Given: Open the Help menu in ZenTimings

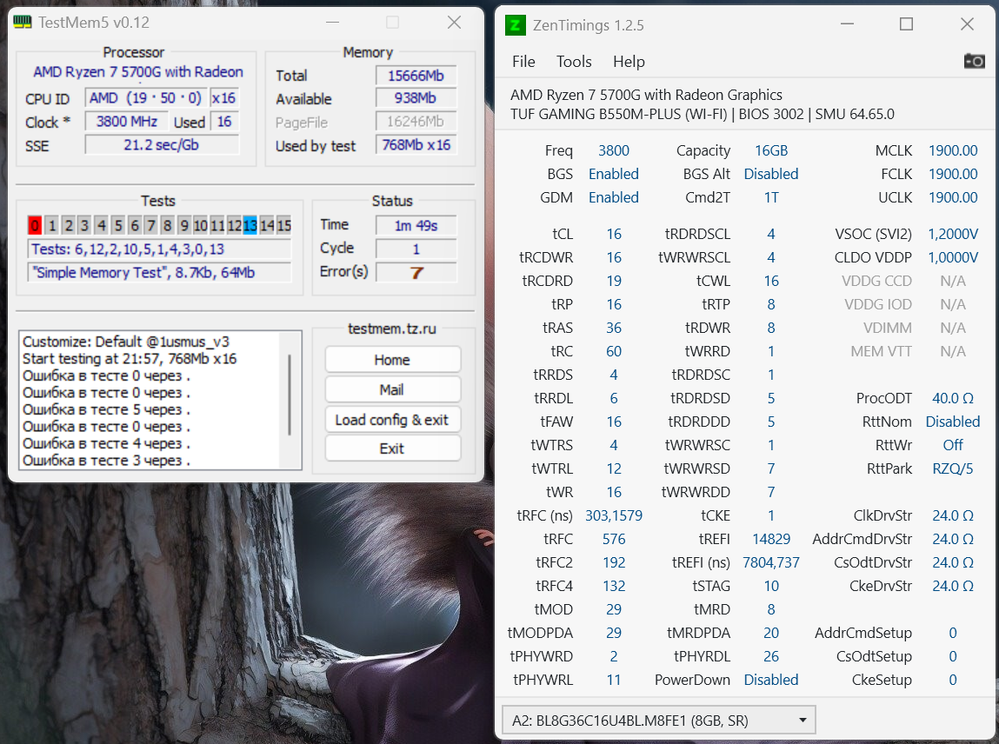Looking at the screenshot, I should click(629, 61).
